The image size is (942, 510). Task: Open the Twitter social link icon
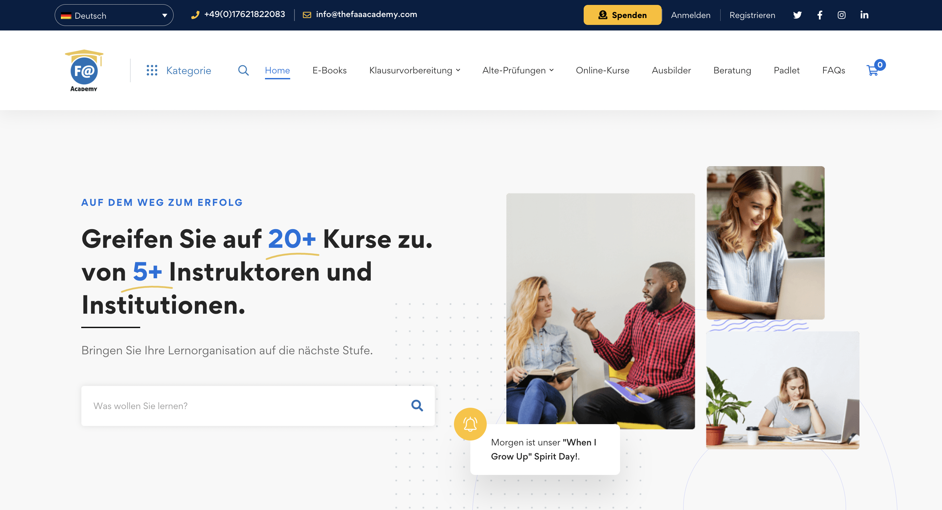pyautogui.click(x=797, y=15)
